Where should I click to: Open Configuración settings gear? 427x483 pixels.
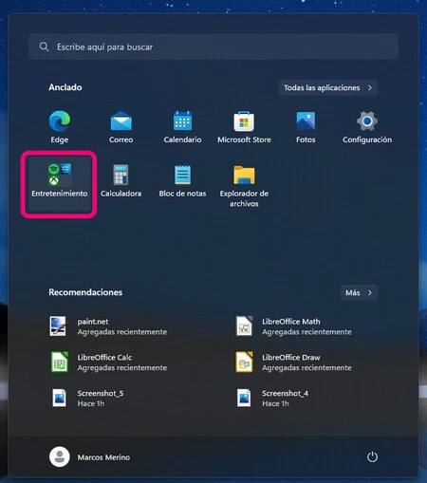367,126
